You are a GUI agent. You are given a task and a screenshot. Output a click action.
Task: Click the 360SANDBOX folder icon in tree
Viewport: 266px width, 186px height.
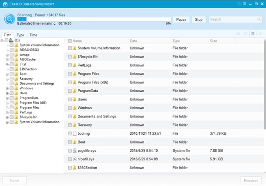(16, 50)
